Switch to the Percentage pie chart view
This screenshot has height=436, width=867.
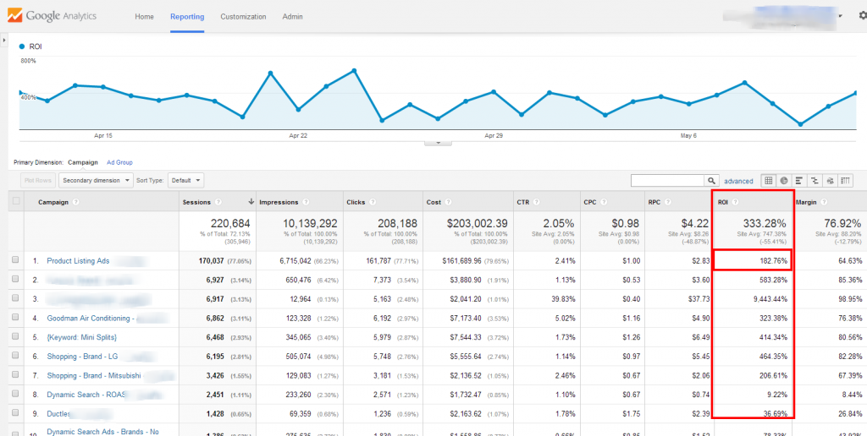pyautogui.click(x=783, y=181)
